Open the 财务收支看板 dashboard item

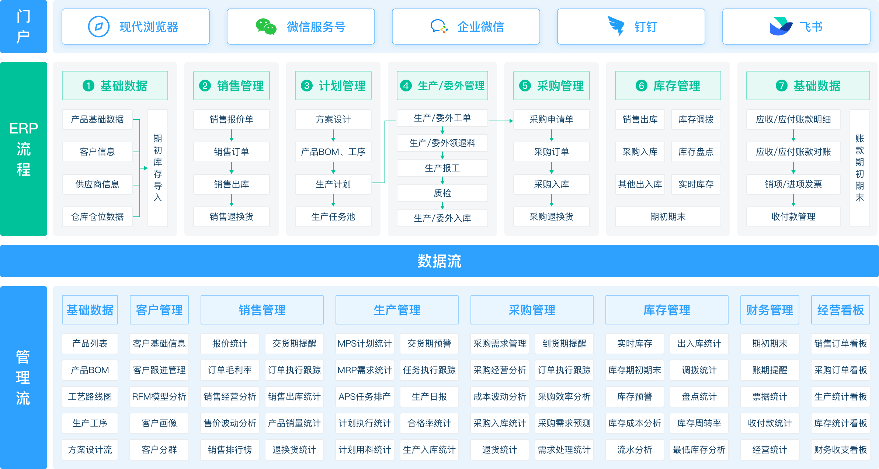coord(840,449)
